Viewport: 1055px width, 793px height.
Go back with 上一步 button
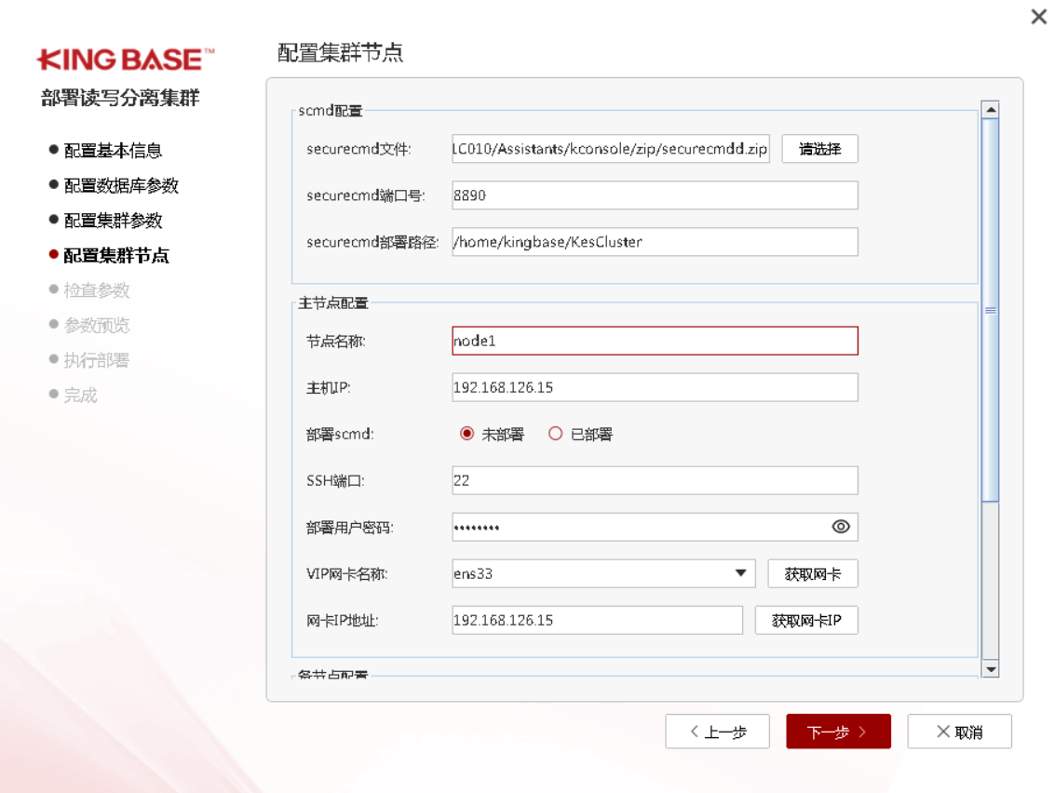pyautogui.click(x=717, y=732)
